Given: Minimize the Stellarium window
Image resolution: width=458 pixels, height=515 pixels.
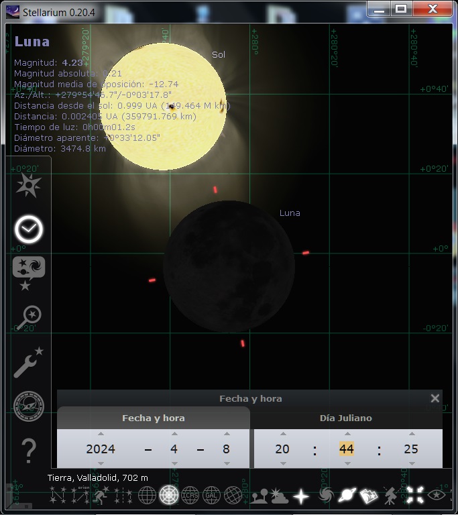Looking at the screenshot, I should (379, 9).
